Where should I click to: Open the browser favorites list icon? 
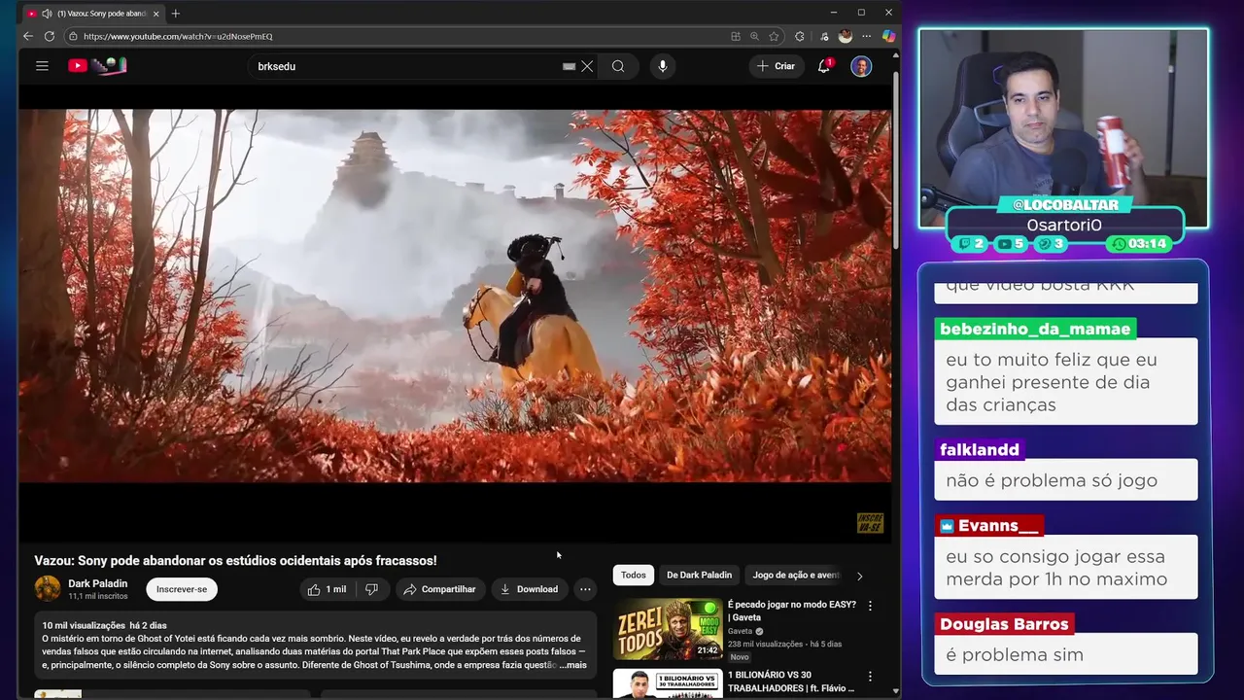(824, 36)
